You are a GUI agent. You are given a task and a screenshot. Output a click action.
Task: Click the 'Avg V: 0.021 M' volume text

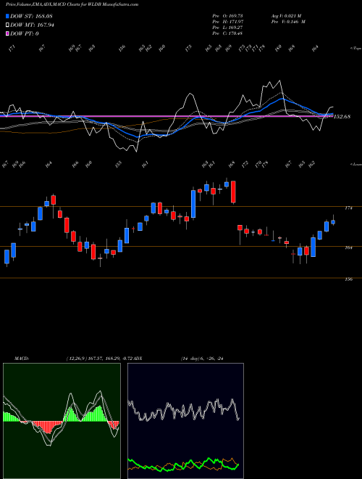286,16
